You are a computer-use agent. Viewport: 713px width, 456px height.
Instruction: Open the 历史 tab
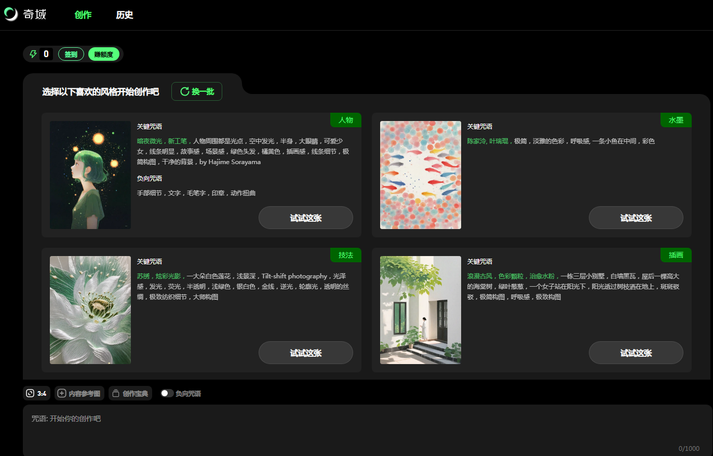point(124,15)
